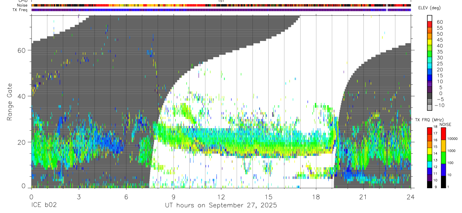The width and height of the screenshot is (462, 213).
Task: Click the ELEV colorbar label '60'
Action: tap(439, 22)
